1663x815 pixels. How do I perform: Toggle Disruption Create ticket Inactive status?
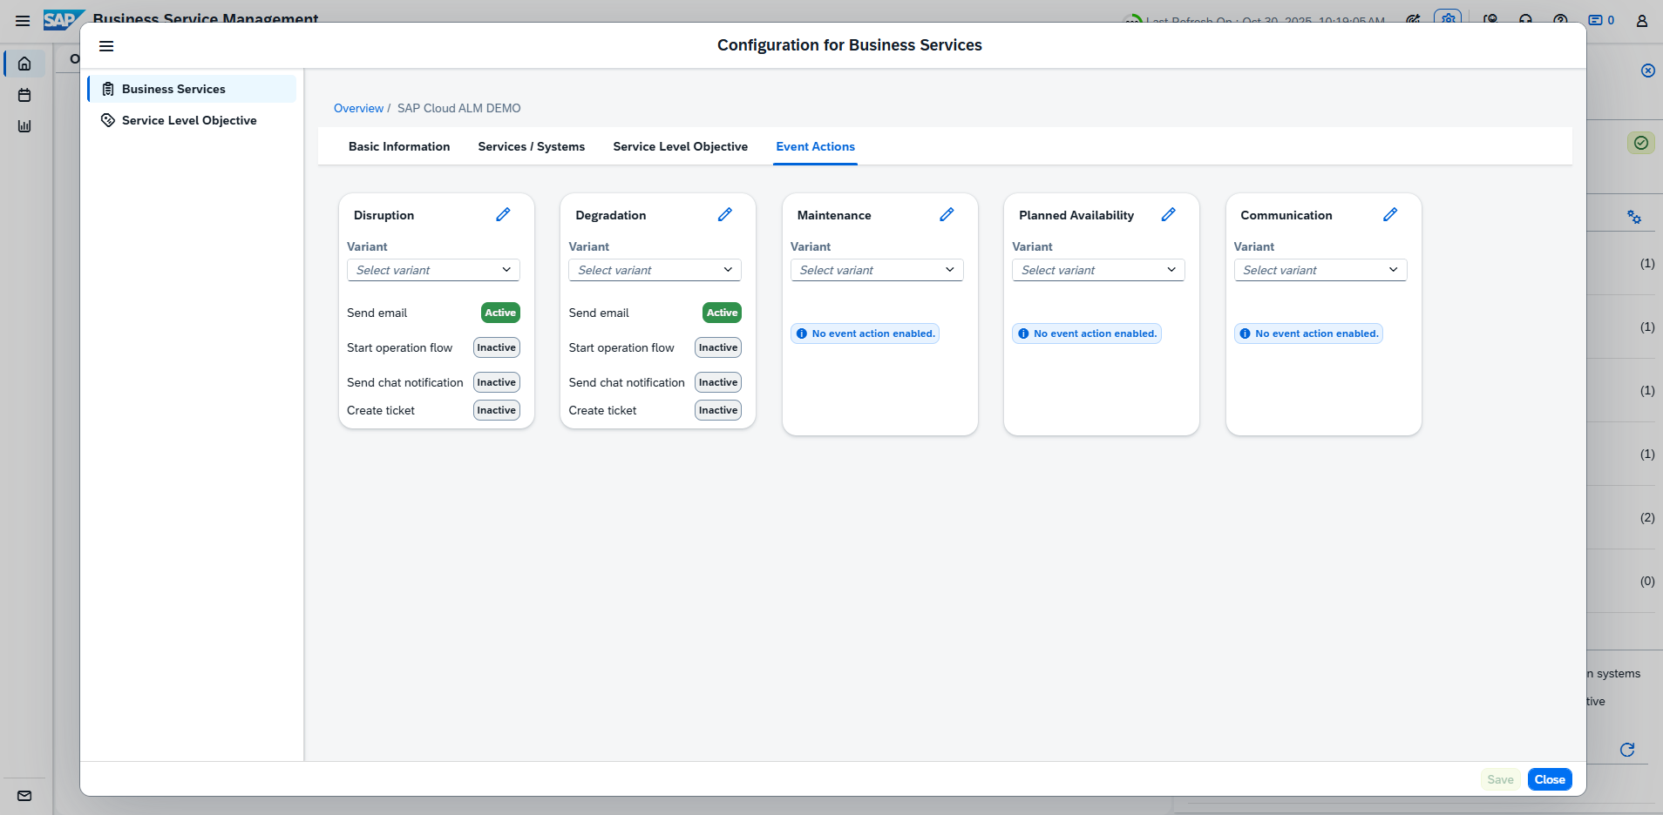point(496,410)
